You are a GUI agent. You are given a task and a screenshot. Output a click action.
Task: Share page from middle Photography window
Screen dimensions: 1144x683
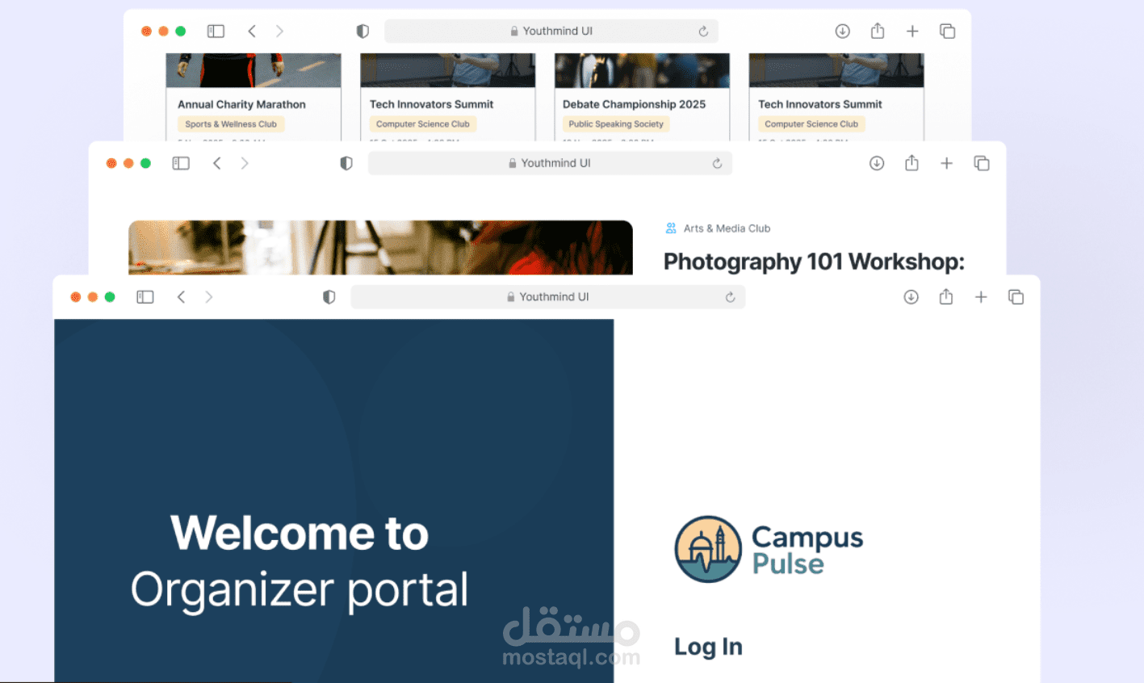point(911,162)
